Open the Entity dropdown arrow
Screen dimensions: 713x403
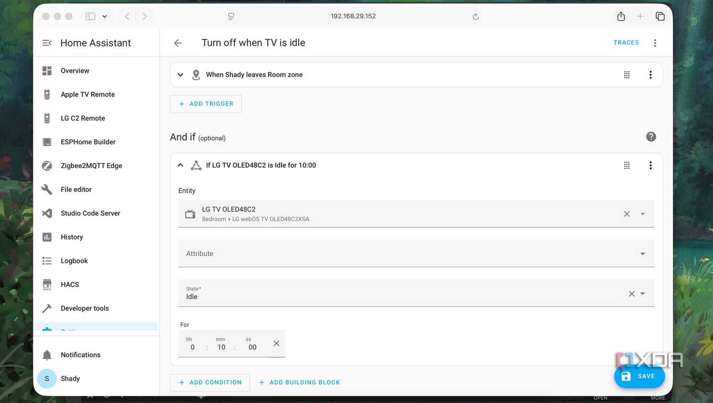pyautogui.click(x=643, y=214)
